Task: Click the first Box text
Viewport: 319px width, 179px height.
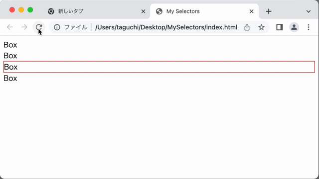Action: tap(10, 45)
